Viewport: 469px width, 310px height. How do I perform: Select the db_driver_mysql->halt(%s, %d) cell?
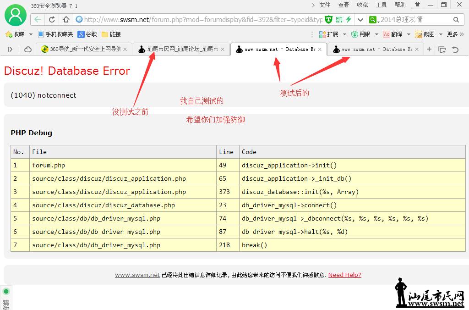pos(352,232)
